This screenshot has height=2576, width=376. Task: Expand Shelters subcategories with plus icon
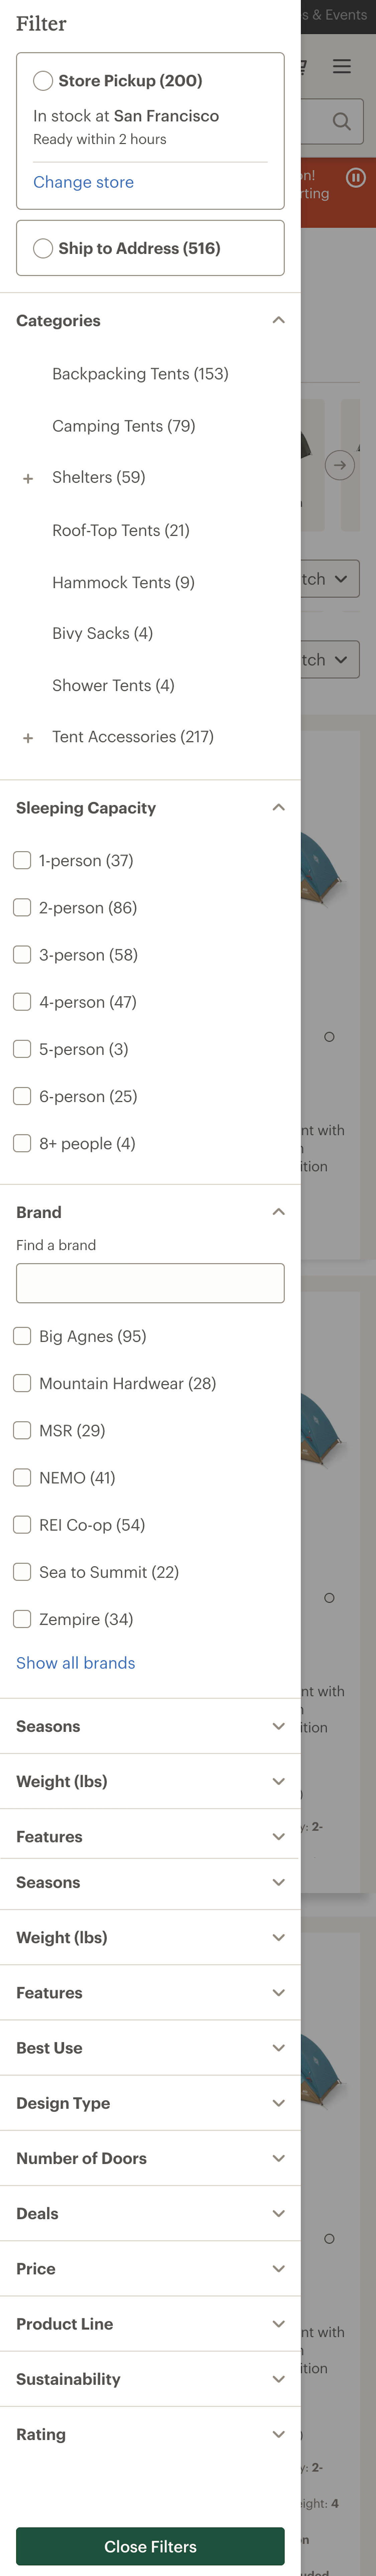[x=28, y=478]
